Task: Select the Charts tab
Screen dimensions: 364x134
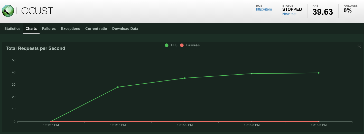Action: [x=31, y=29]
